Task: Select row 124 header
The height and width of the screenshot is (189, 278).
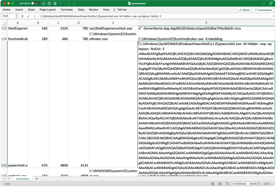Action: click(x=4, y=36)
